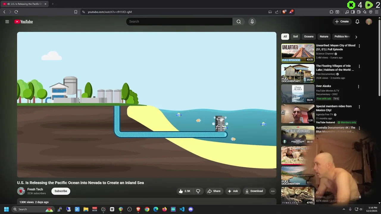Open the Create menu button
The height and width of the screenshot is (214, 381).
pyautogui.click(x=342, y=21)
